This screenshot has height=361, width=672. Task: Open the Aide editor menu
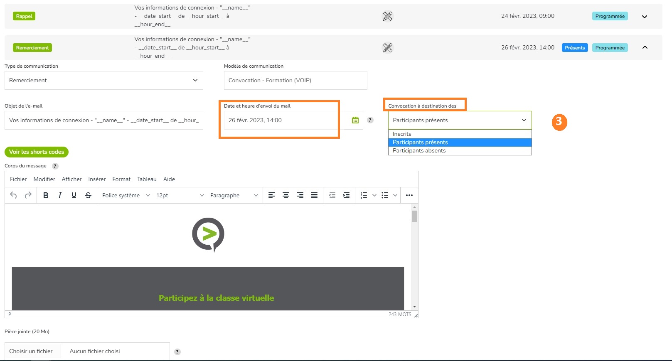tap(169, 179)
